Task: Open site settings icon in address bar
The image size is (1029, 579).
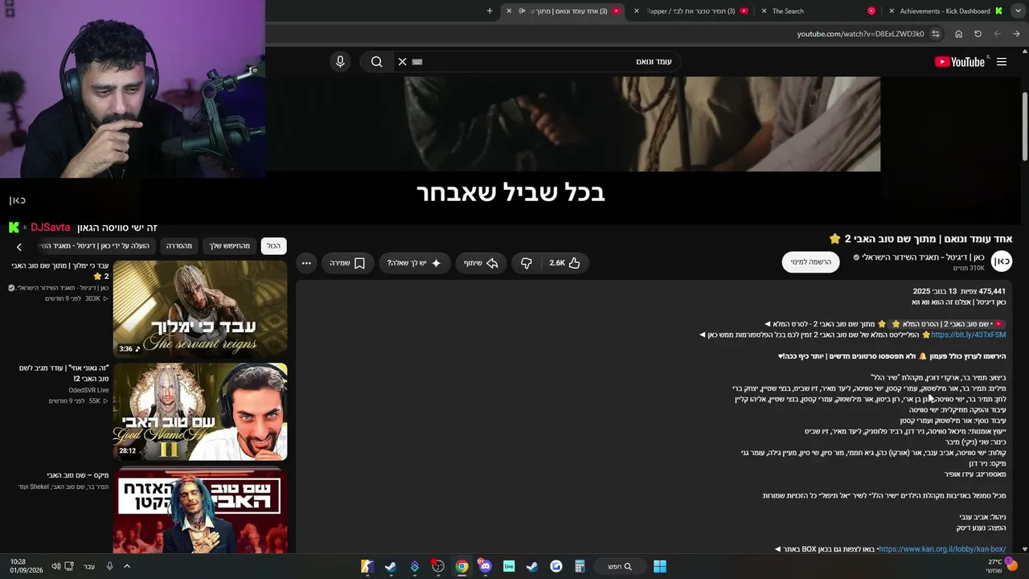Action: pyautogui.click(x=936, y=34)
